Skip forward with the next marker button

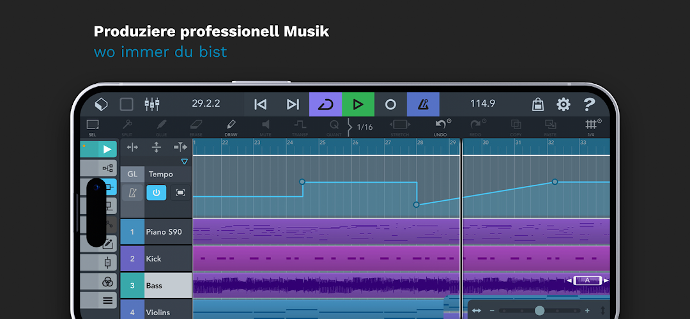(293, 104)
